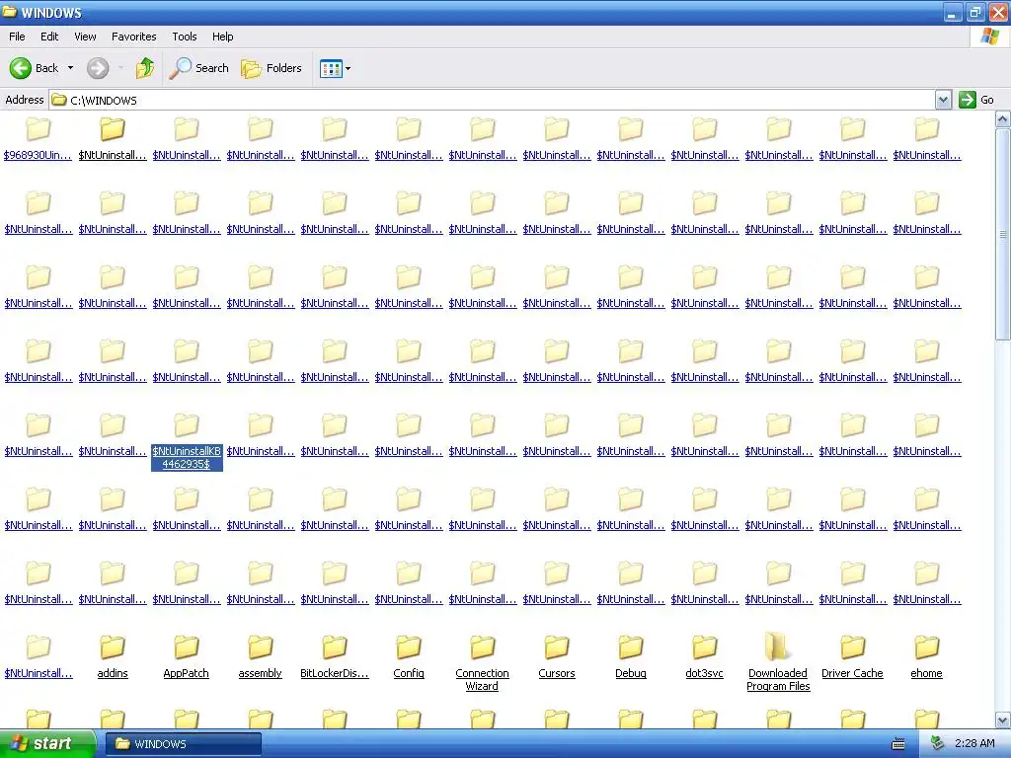Select the addins folder icon
This screenshot has width=1011, height=758.
113,647
